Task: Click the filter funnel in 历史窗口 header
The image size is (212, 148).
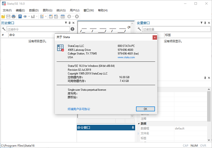Action: pos(66,23)
